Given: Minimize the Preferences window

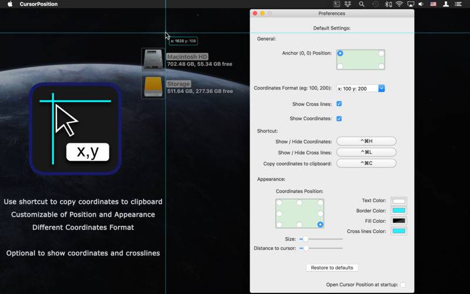Looking at the screenshot, I should coord(262,14).
